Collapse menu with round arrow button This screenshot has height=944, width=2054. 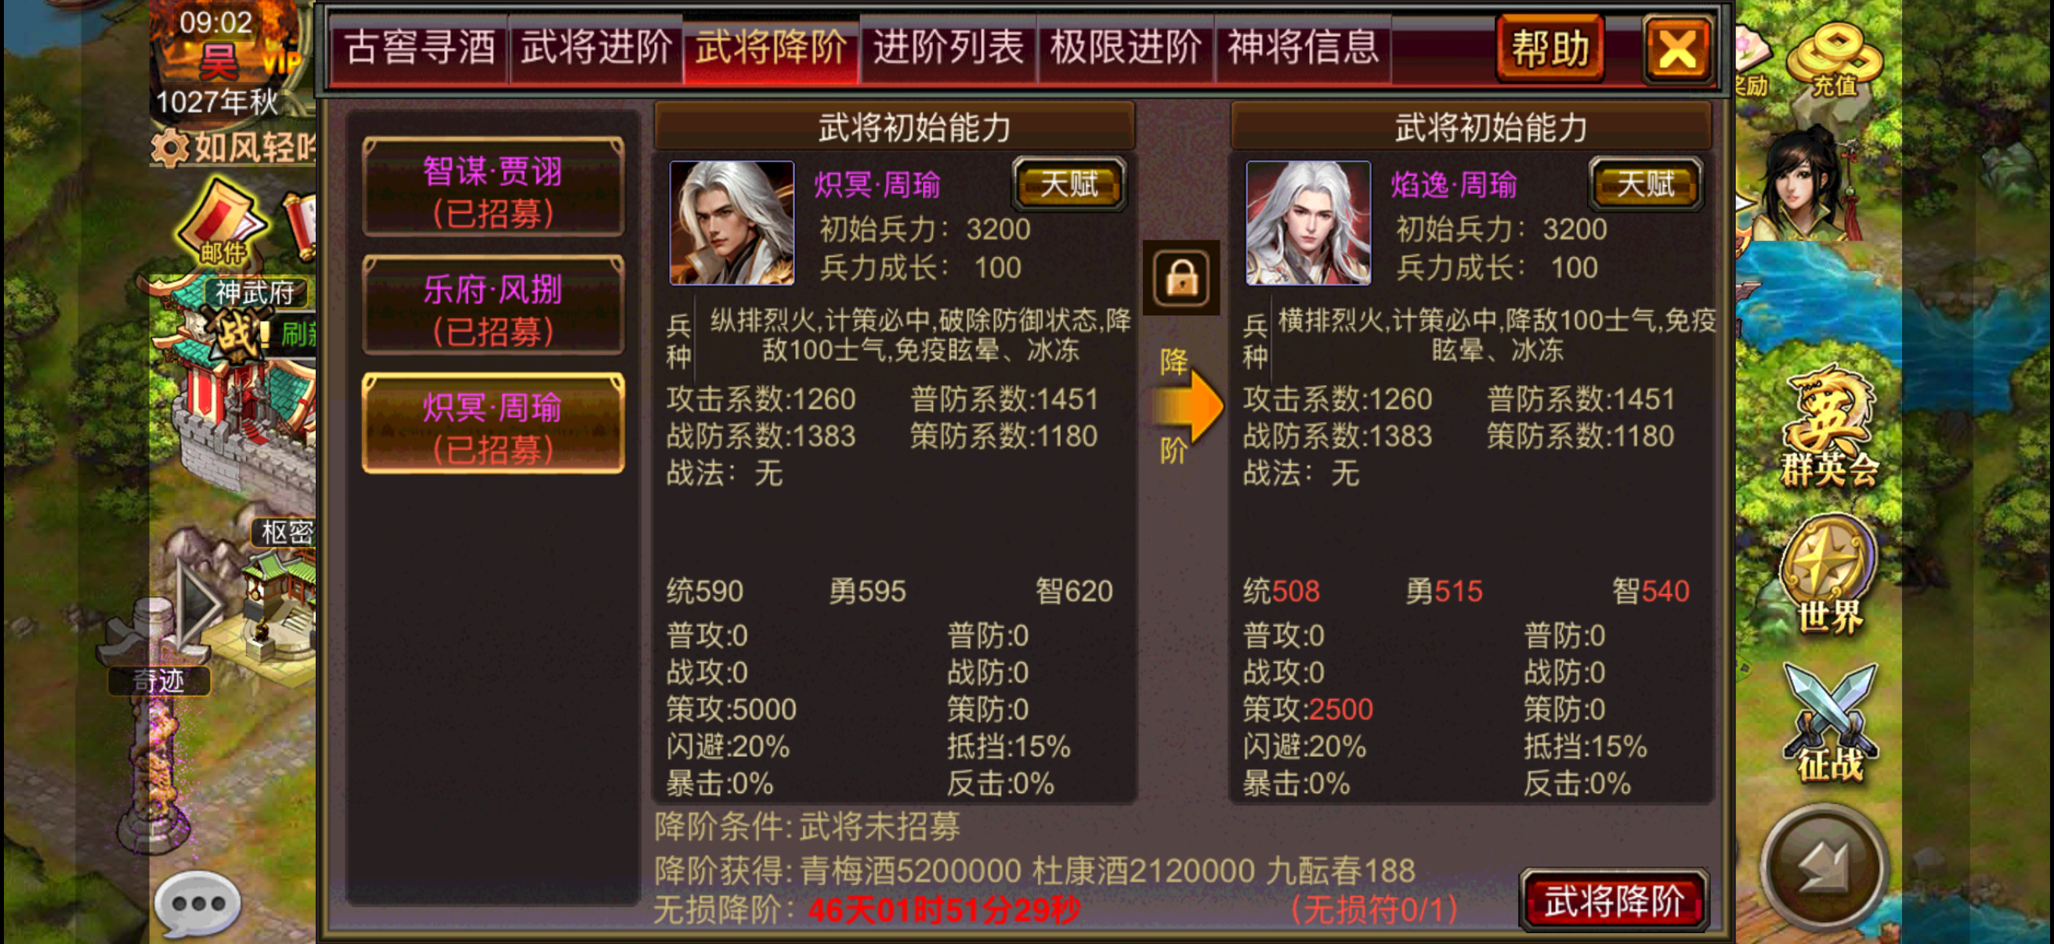(1824, 868)
